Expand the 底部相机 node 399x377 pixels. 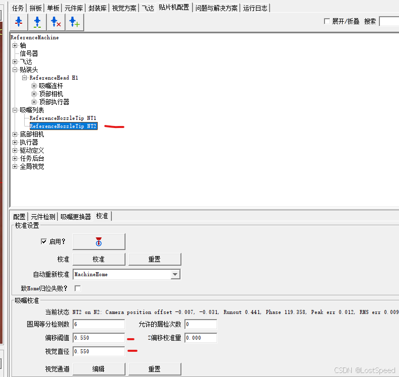coord(15,134)
